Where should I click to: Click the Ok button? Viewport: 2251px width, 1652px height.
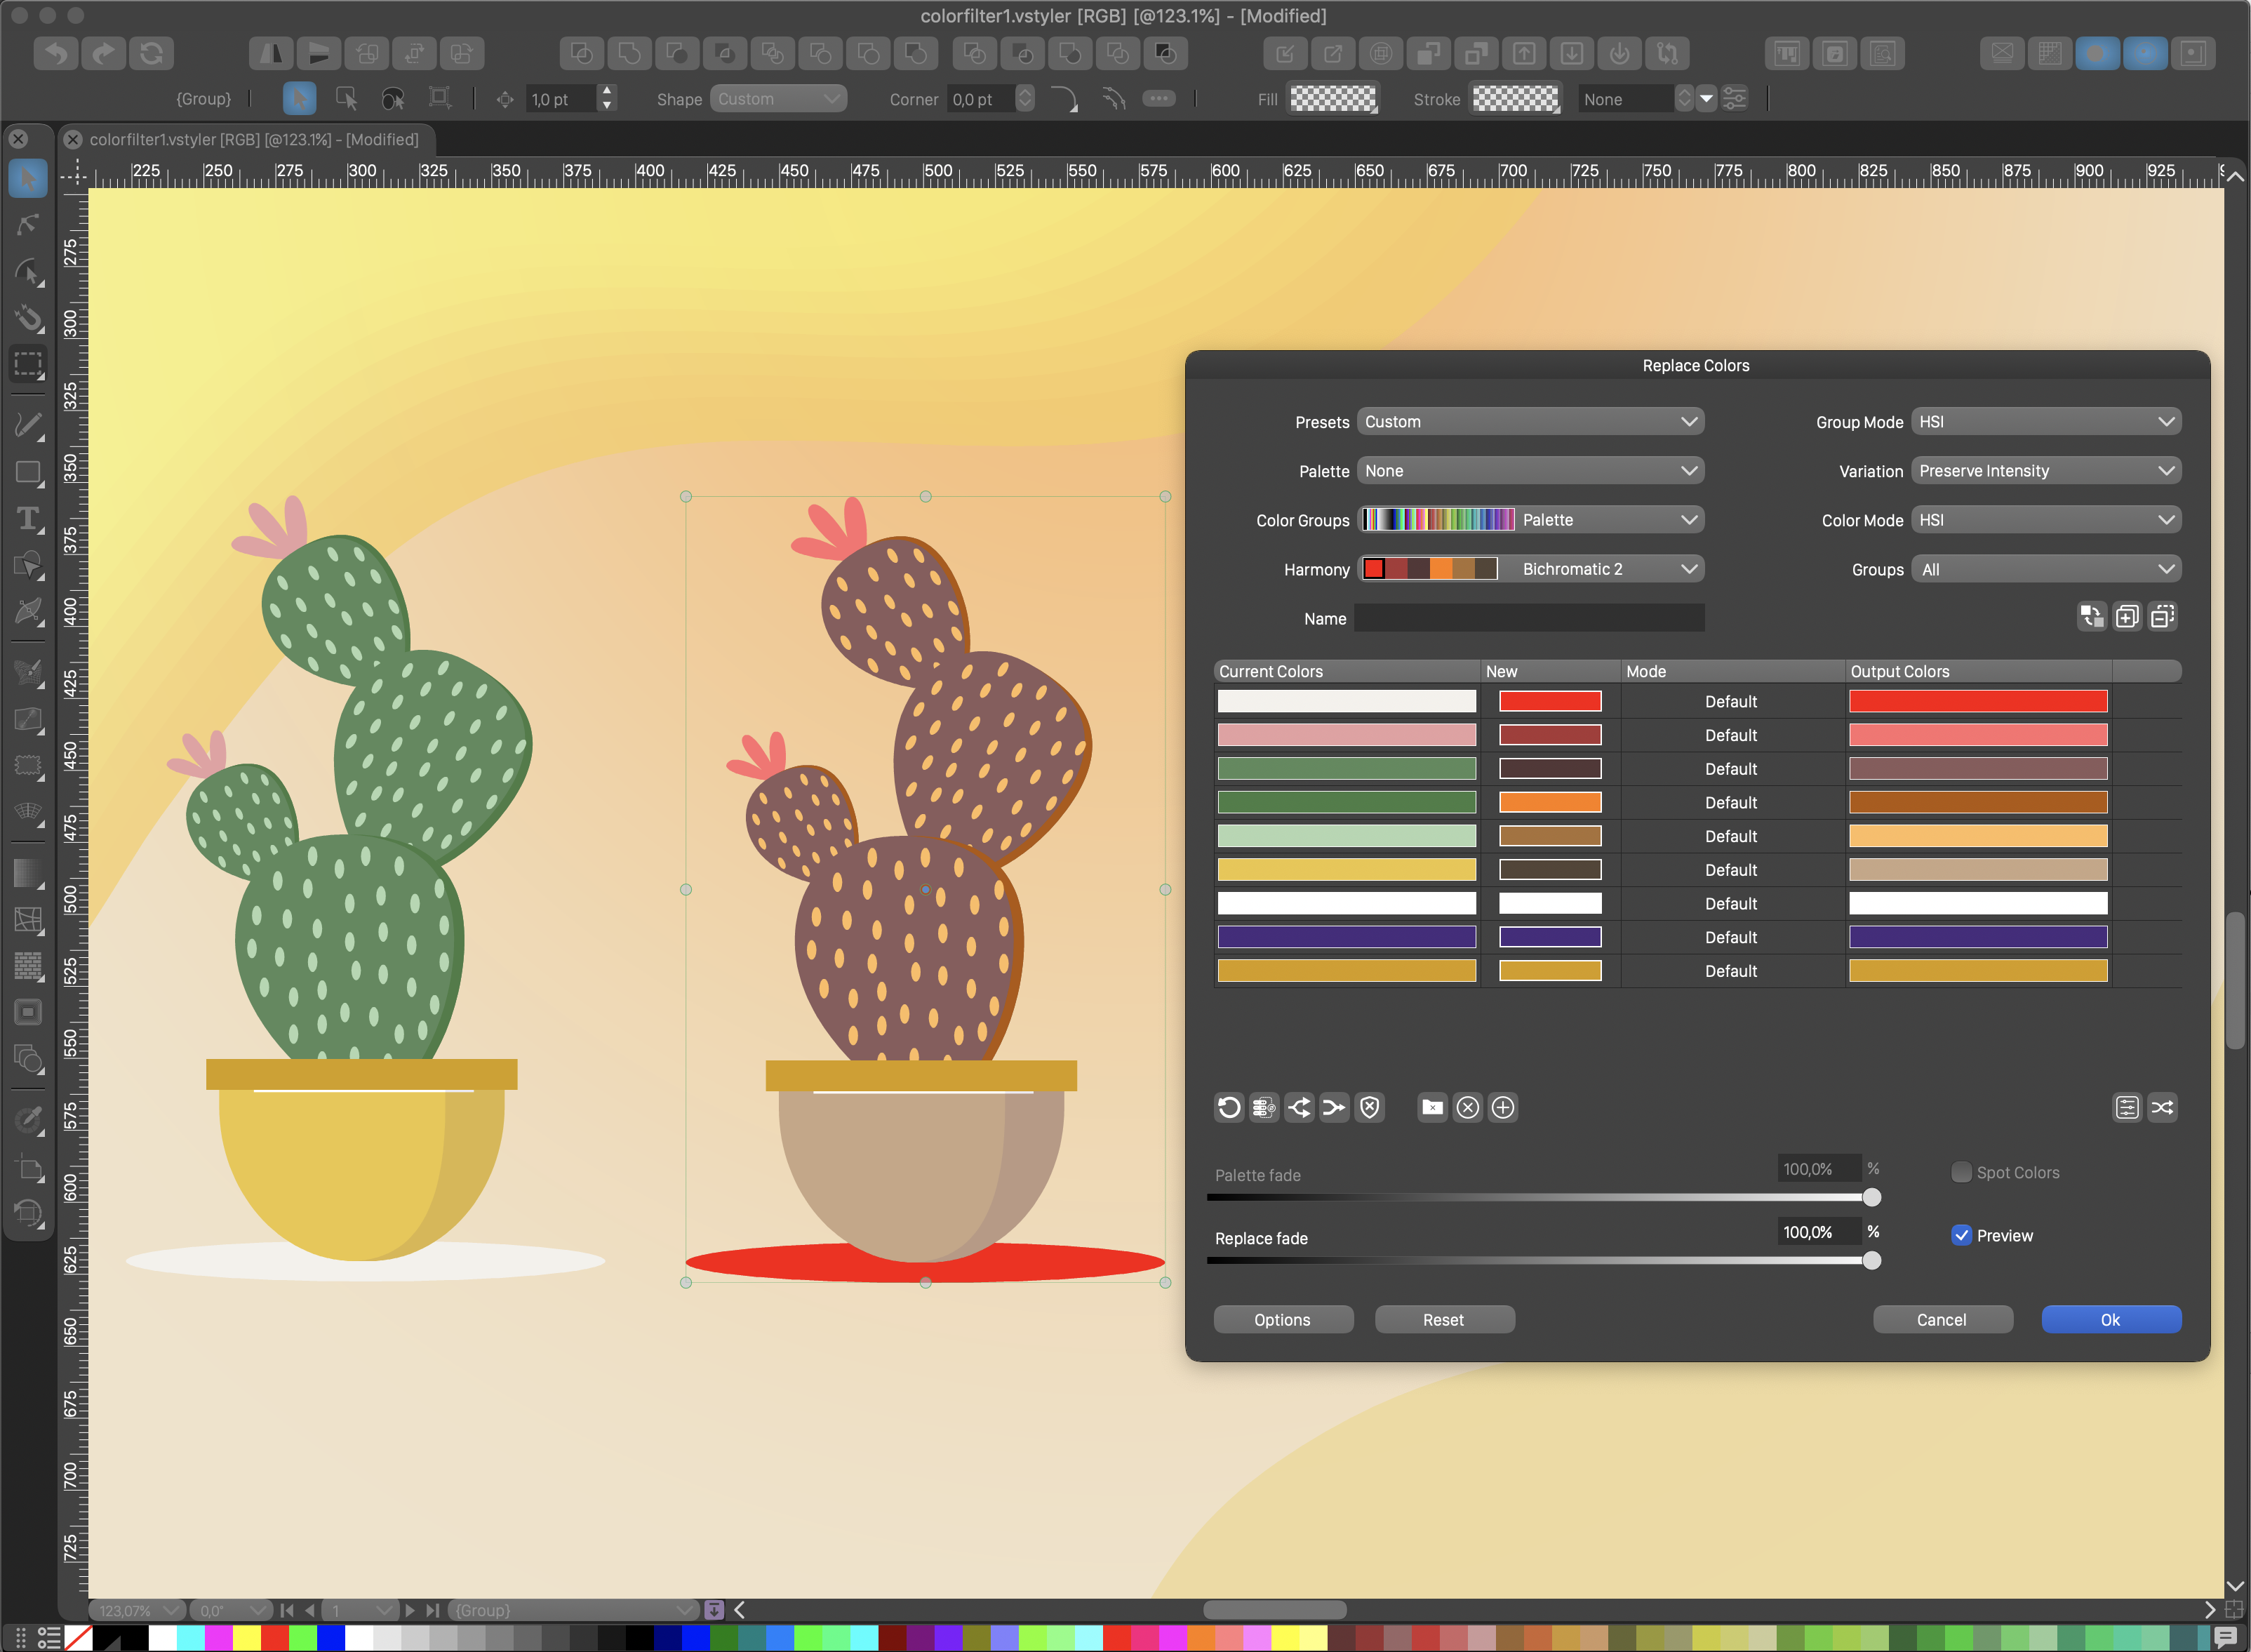[2110, 1319]
